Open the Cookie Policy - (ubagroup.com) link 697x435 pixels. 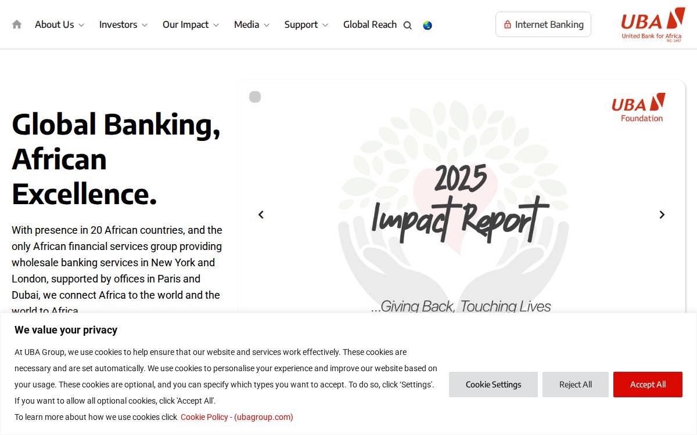pos(237,417)
